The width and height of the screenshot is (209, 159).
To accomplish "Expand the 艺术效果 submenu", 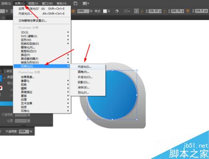I will (42, 103).
